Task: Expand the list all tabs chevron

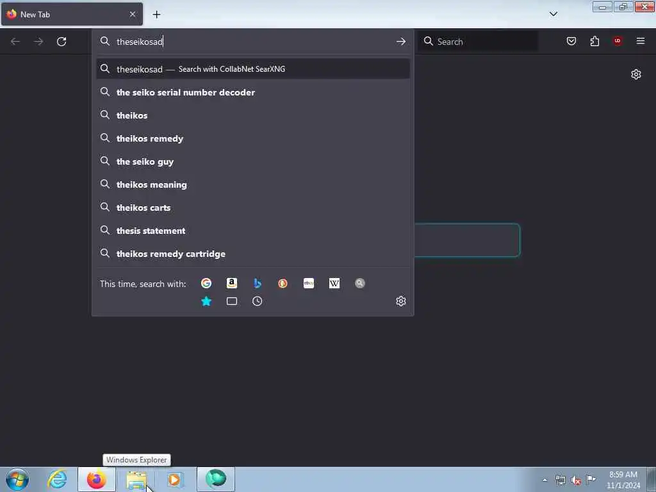Action: (x=553, y=14)
